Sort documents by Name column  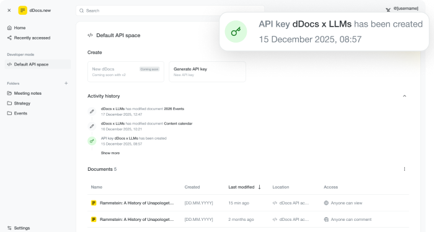[x=97, y=187]
